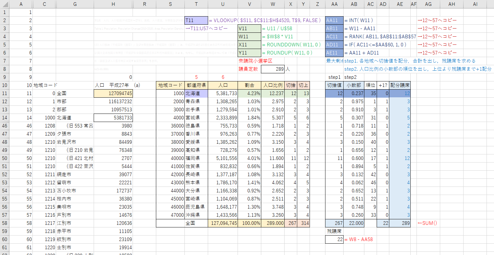Click the 割合 column header cell
This screenshot has height=255, width=494.
pos(249,85)
